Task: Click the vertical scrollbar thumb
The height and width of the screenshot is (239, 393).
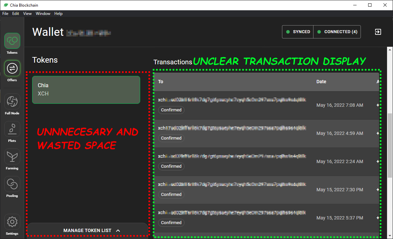Action: point(390,146)
